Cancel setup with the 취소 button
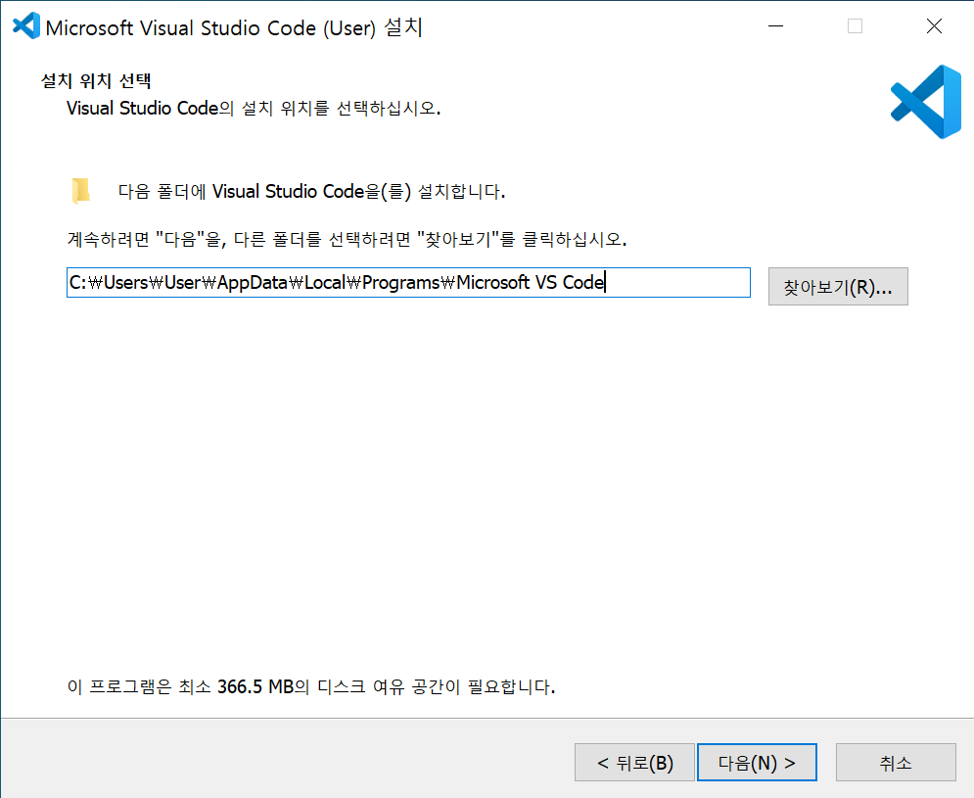Screen dimensions: 974x798 pyautogui.click(x=895, y=763)
